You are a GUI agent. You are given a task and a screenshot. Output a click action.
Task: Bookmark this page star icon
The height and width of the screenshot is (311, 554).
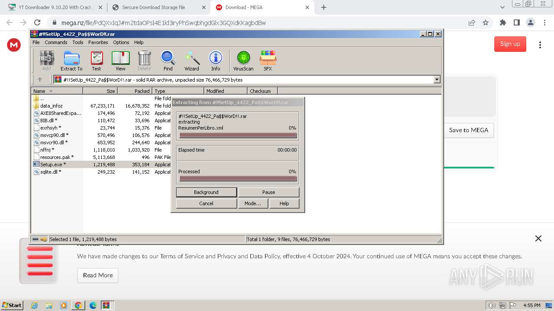[486, 23]
